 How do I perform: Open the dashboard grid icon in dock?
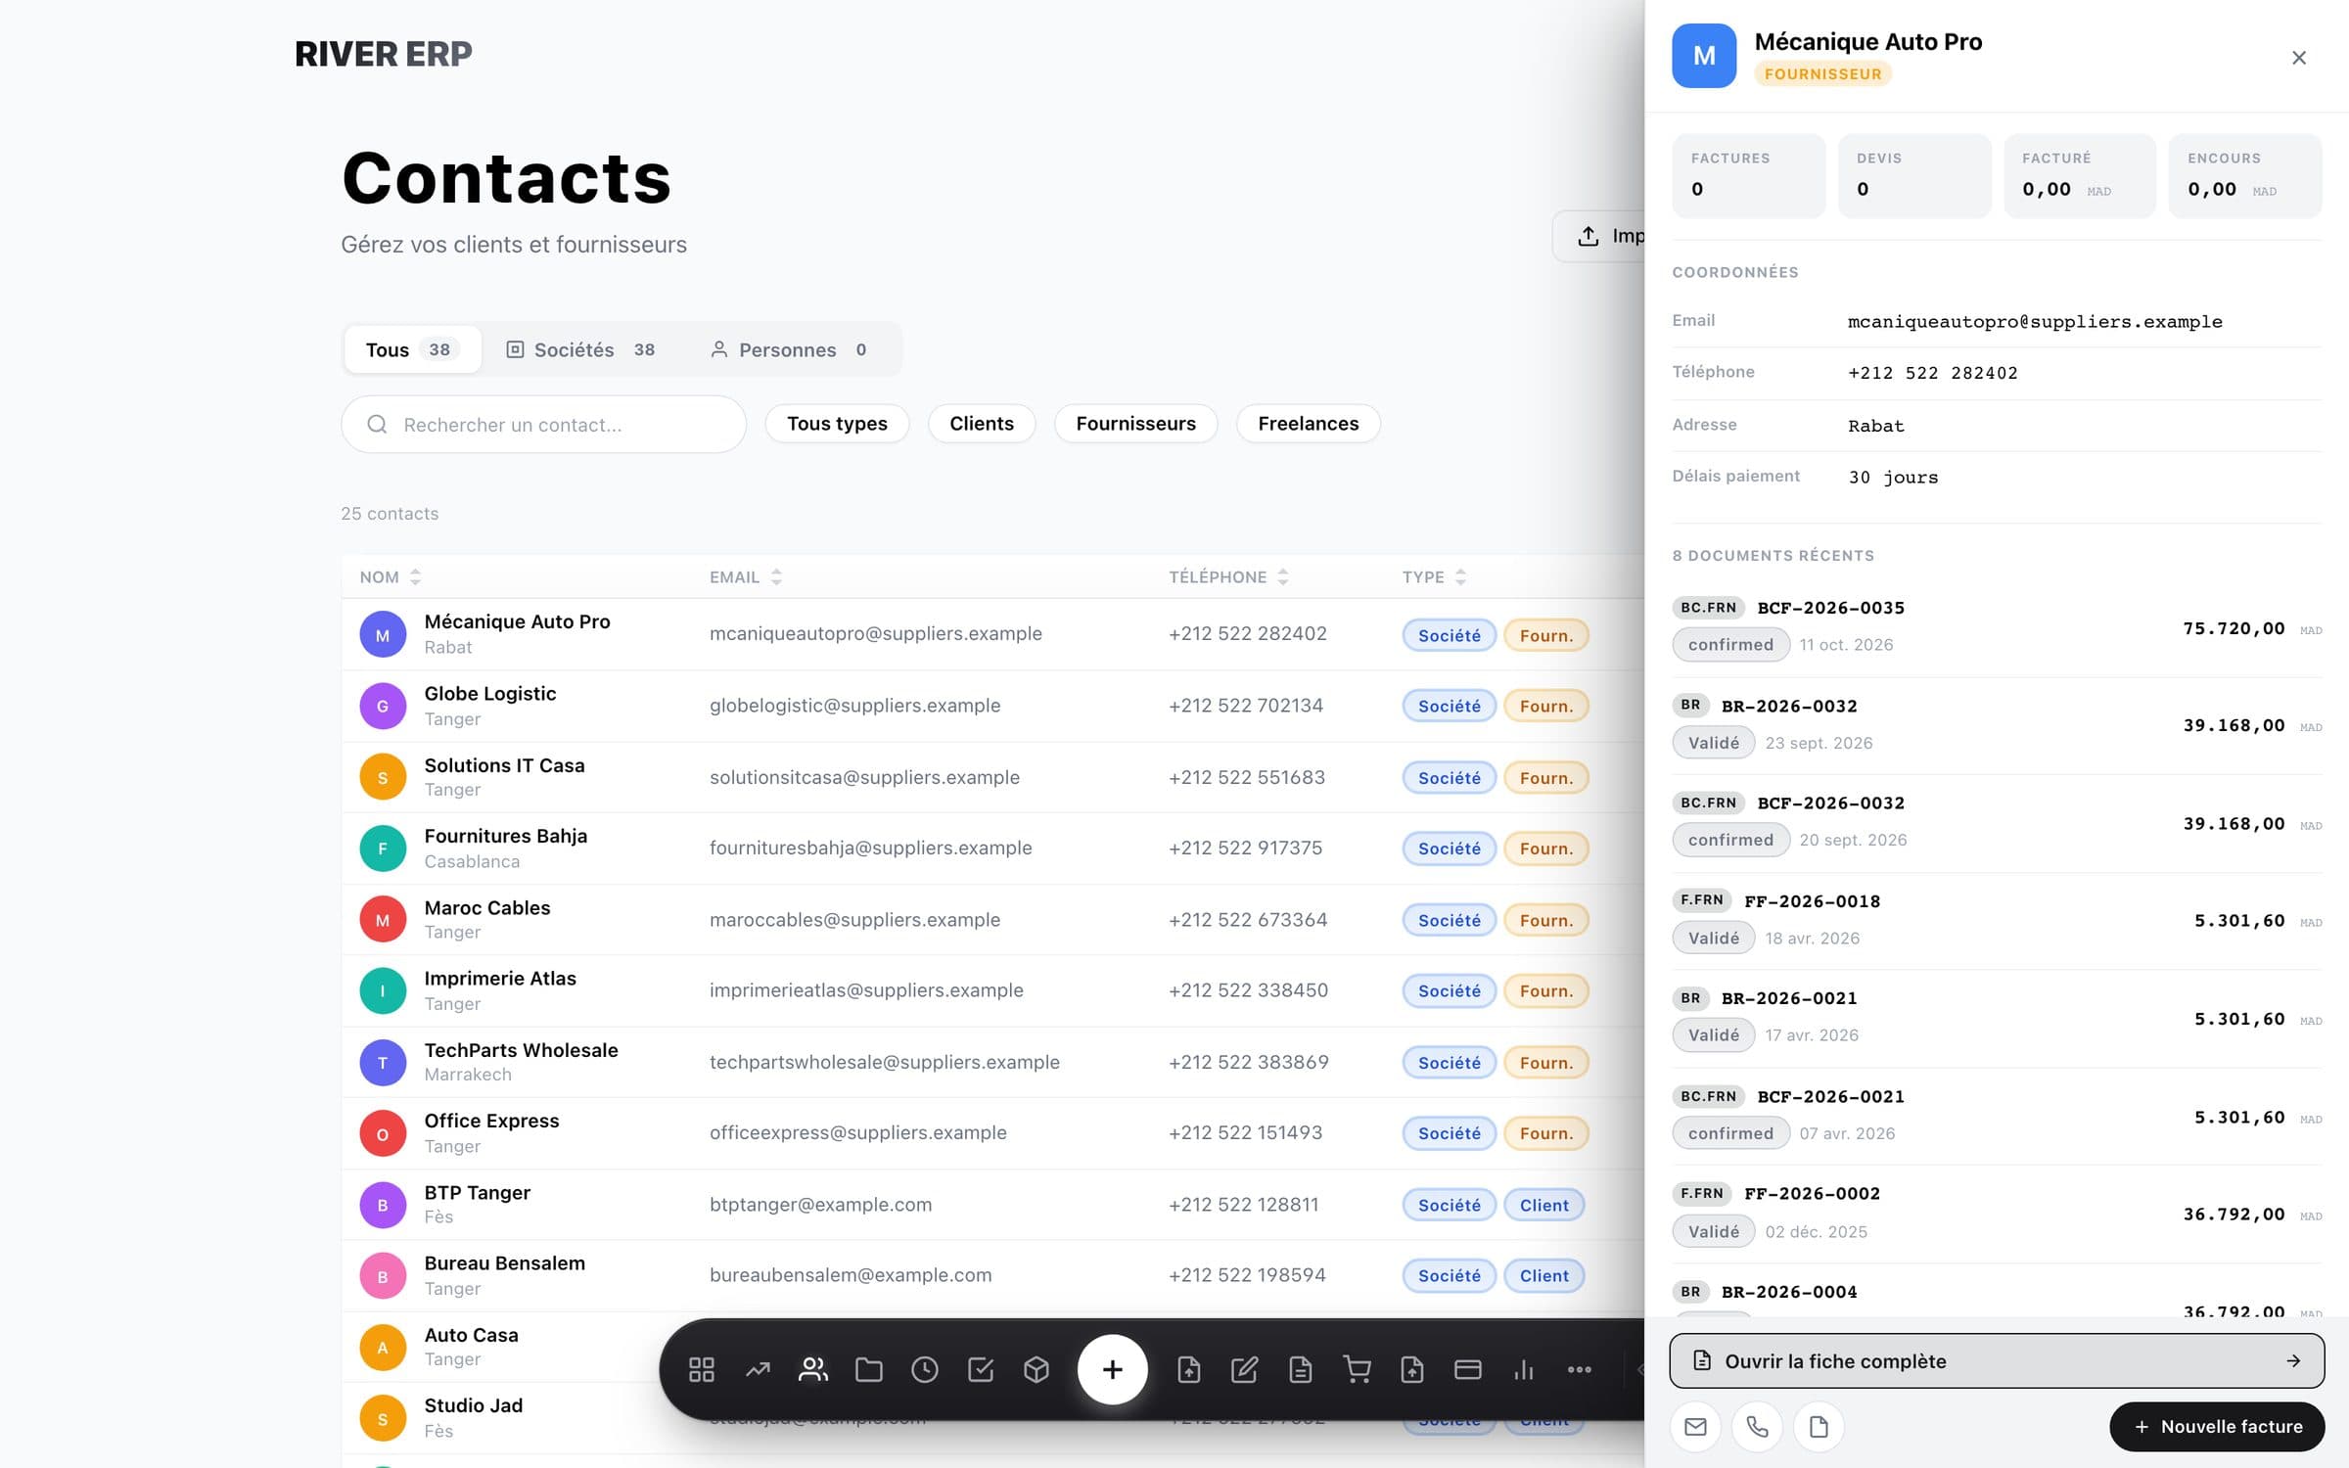tap(701, 1369)
